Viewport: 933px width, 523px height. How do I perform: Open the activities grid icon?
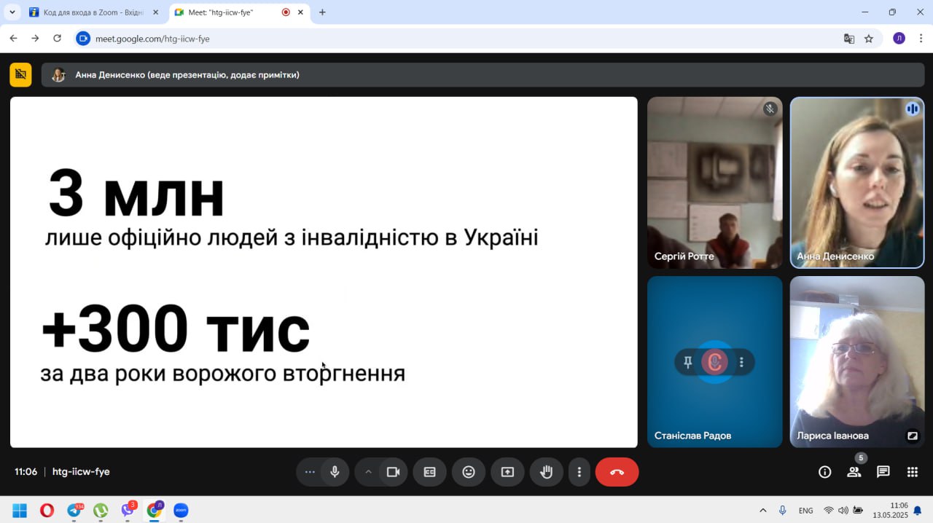click(x=913, y=472)
